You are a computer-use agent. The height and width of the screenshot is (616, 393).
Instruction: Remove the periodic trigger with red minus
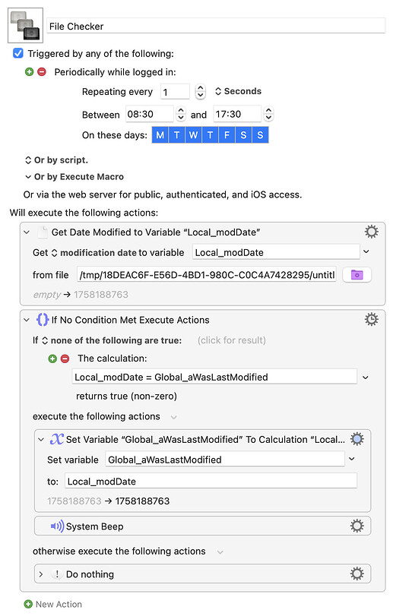pyautogui.click(x=42, y=72)
